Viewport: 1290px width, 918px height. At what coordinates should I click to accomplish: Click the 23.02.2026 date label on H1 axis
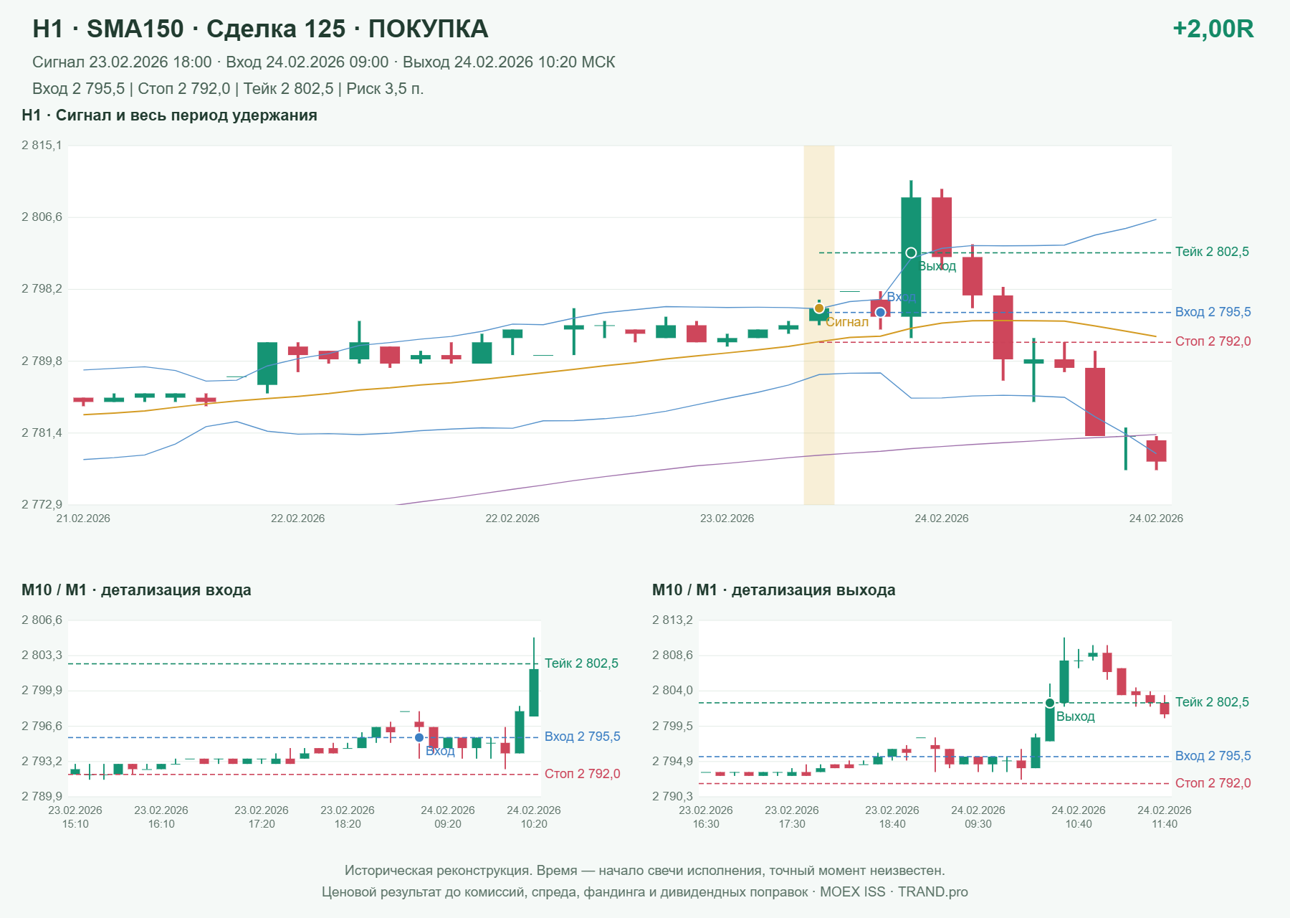coord(727,519)
